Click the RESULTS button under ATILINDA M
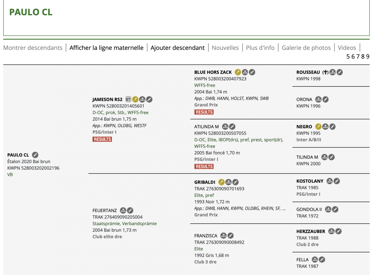 coord(204,167)
